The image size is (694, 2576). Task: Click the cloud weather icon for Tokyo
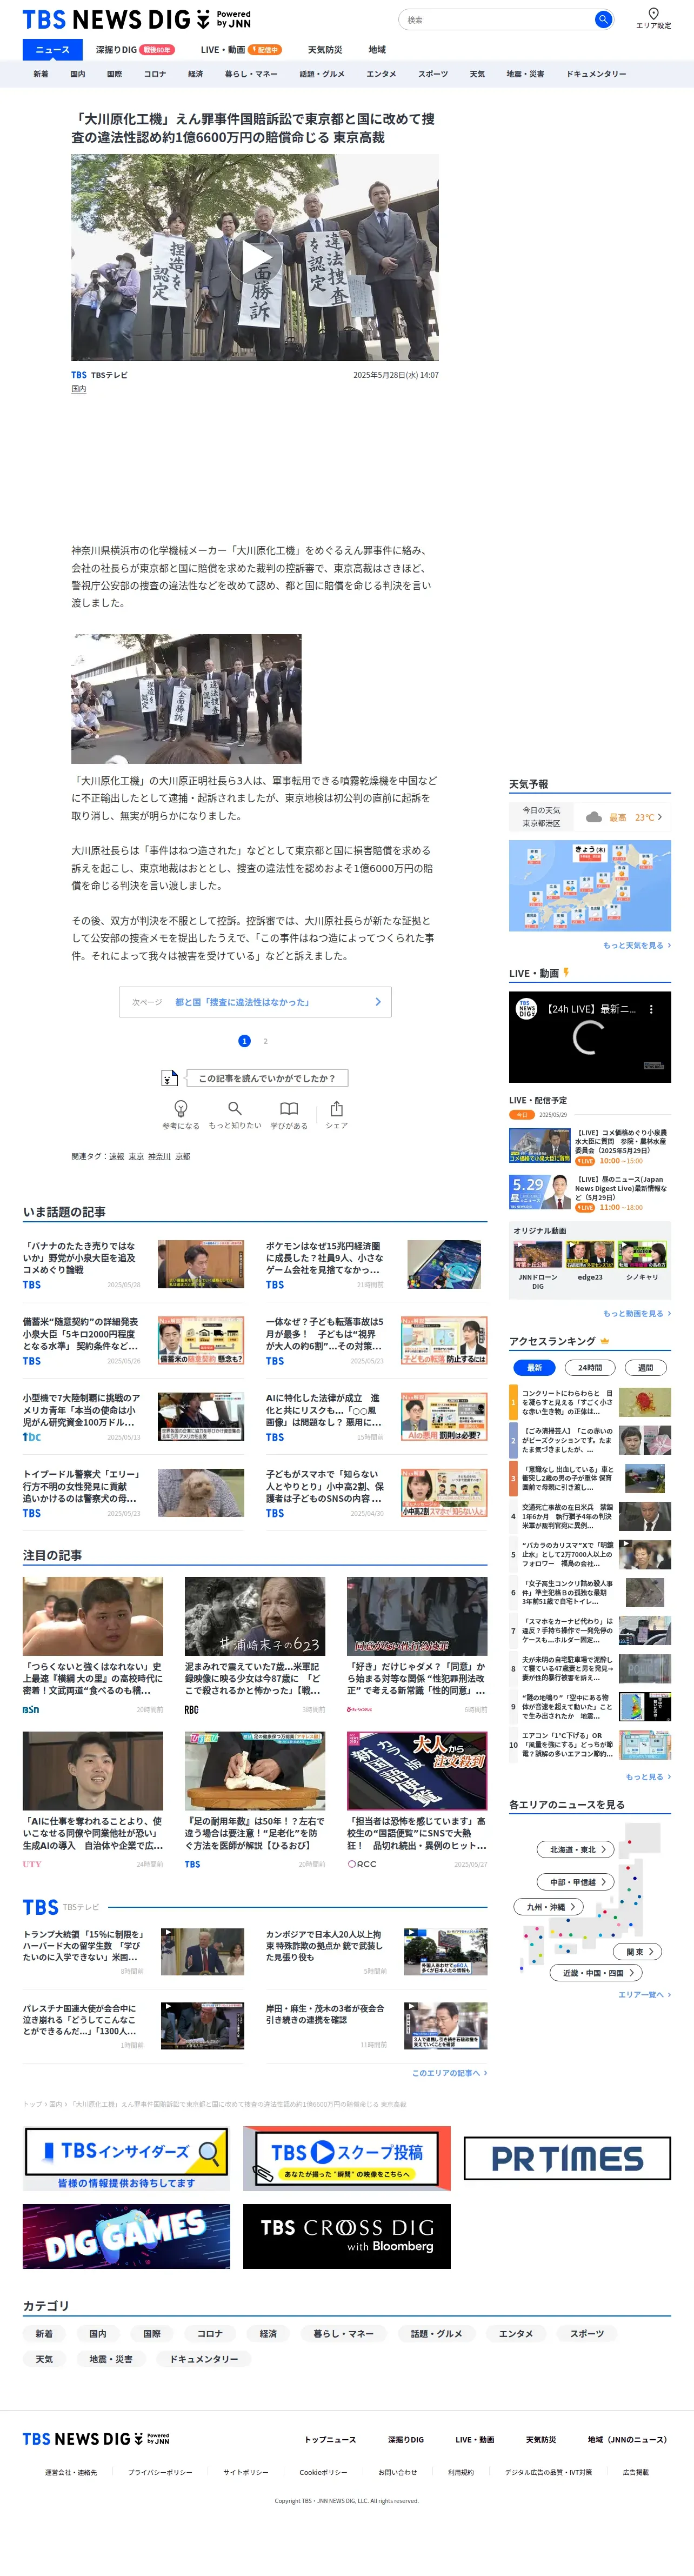pos(594,817)
